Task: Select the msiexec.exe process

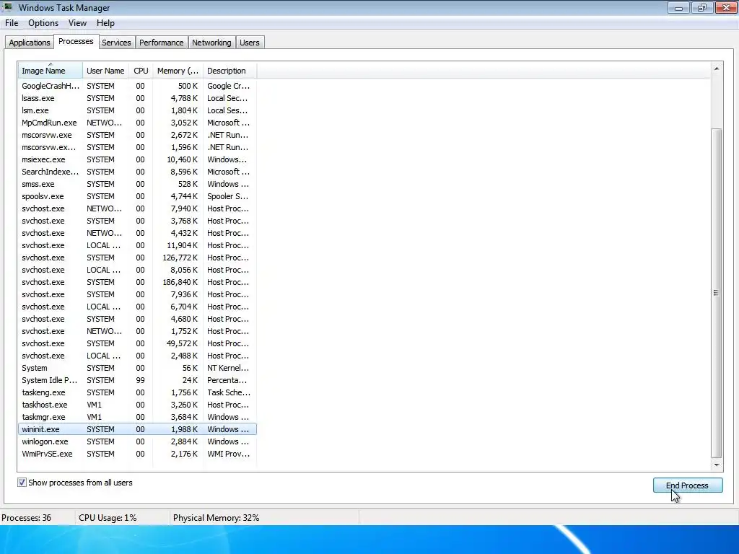Action: coord(137,159)
